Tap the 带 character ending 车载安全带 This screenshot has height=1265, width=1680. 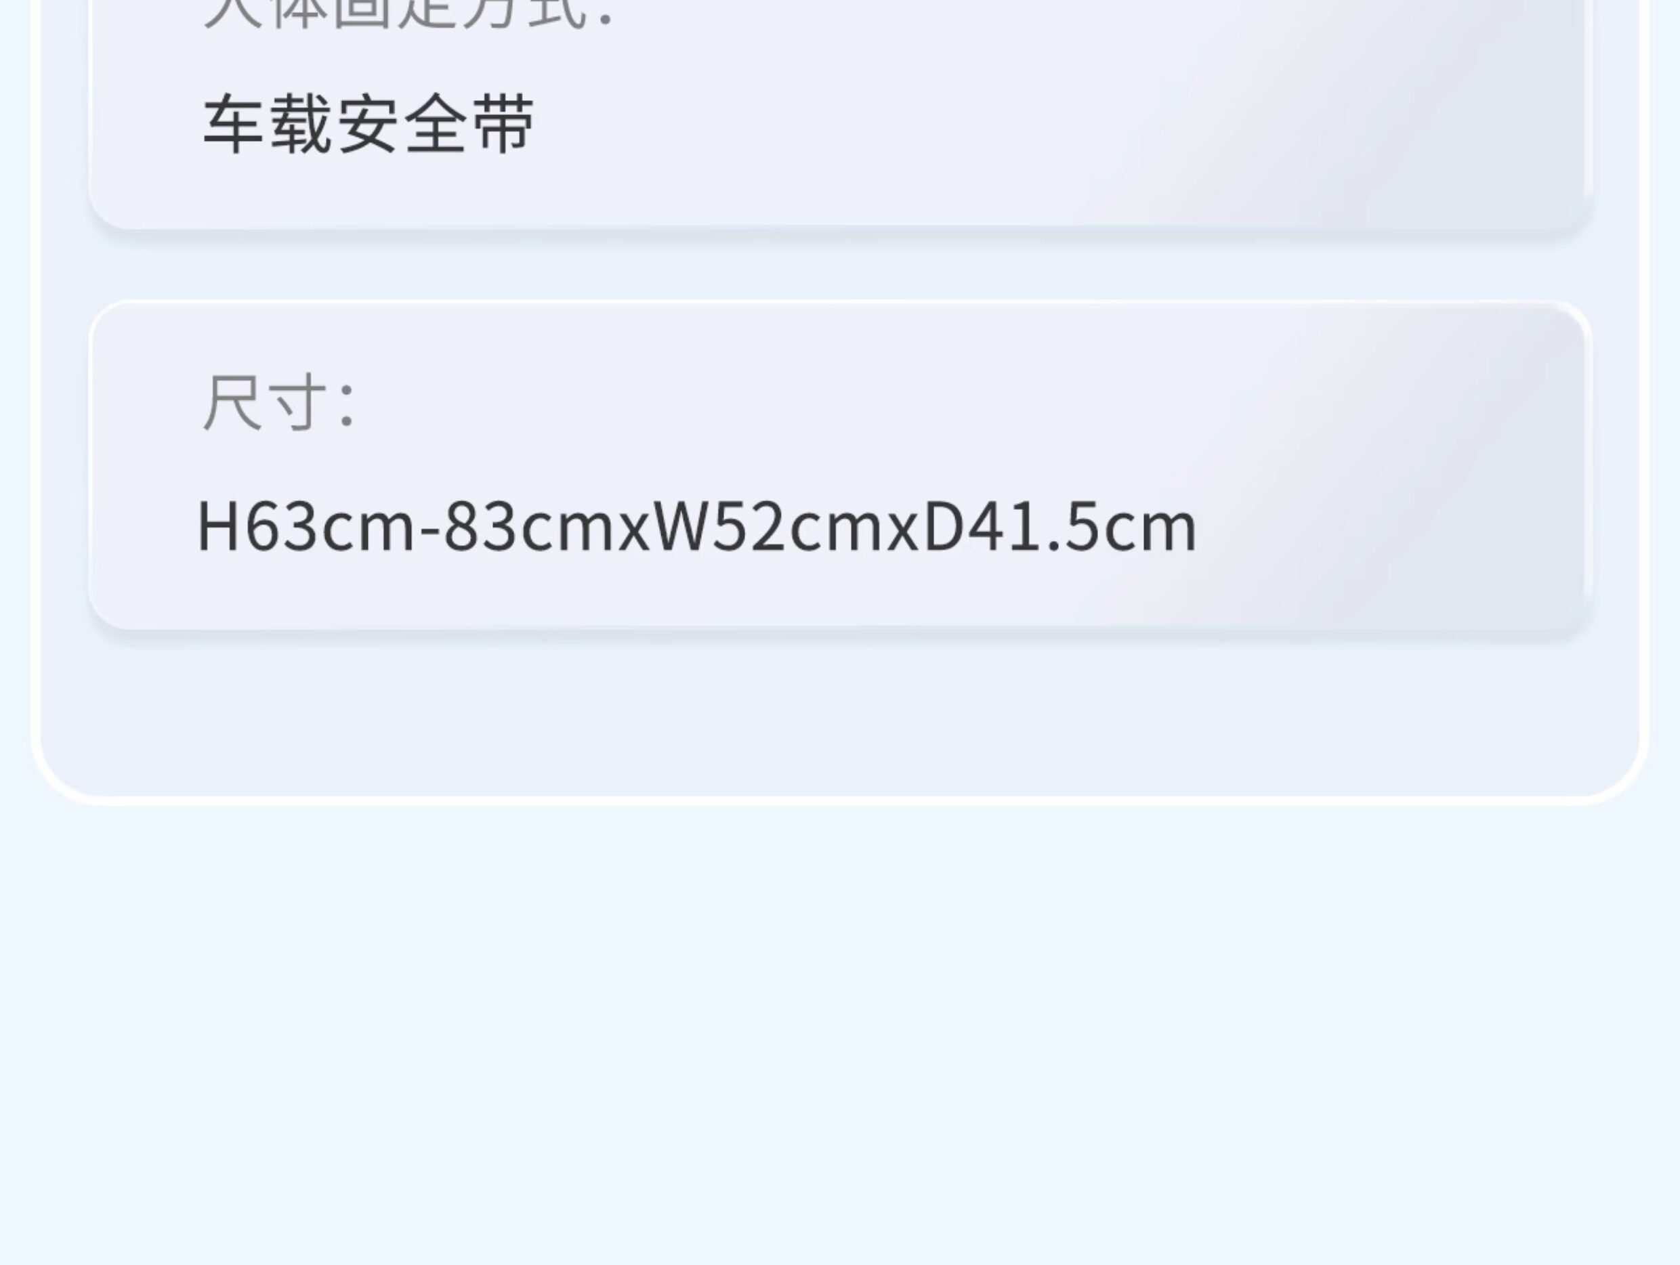(x=503, y=125)
